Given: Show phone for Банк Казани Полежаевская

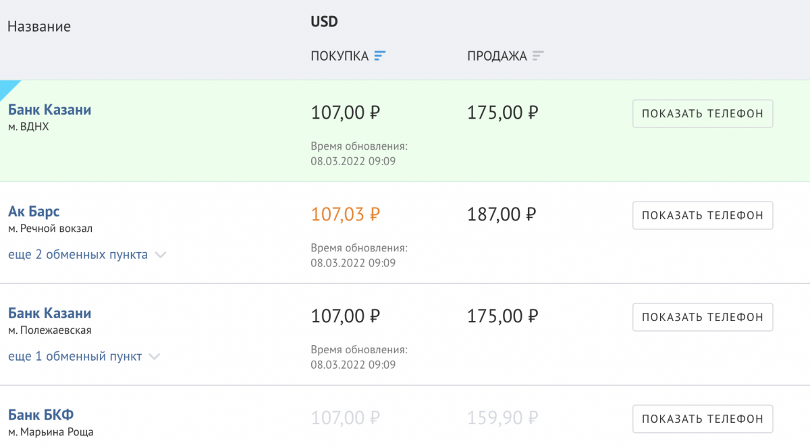Looking at the screenshot, I should pos(702,317).
